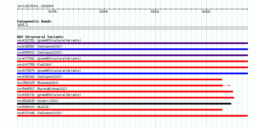Viewport: 256px width, 127px height.
Task: Click the 8181k ruler mark
Action: click(x=155, y=12)
